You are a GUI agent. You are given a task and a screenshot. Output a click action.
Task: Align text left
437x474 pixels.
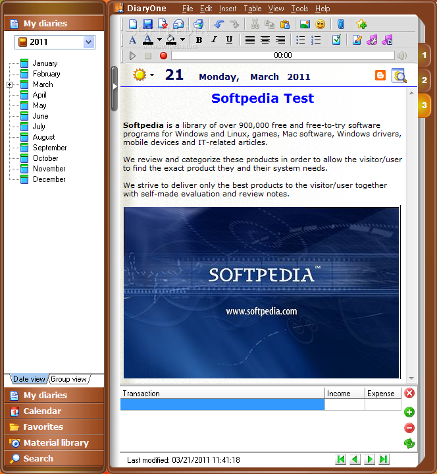click(250, 40)
